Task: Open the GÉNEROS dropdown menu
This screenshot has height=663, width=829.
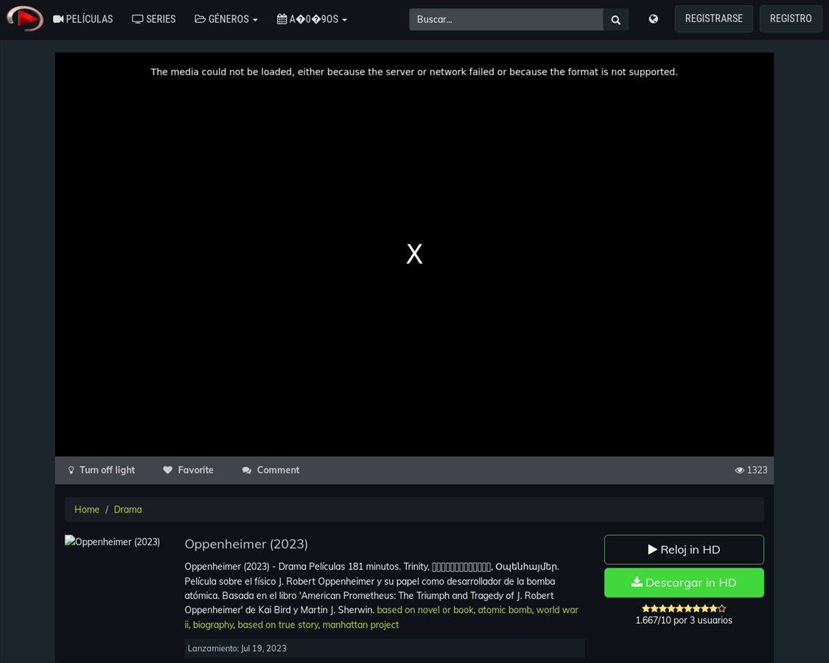Action: pyautogui.click(x=225, y=19)
